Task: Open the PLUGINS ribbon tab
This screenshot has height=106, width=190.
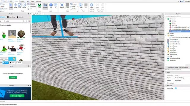Action: pos(39,1)
